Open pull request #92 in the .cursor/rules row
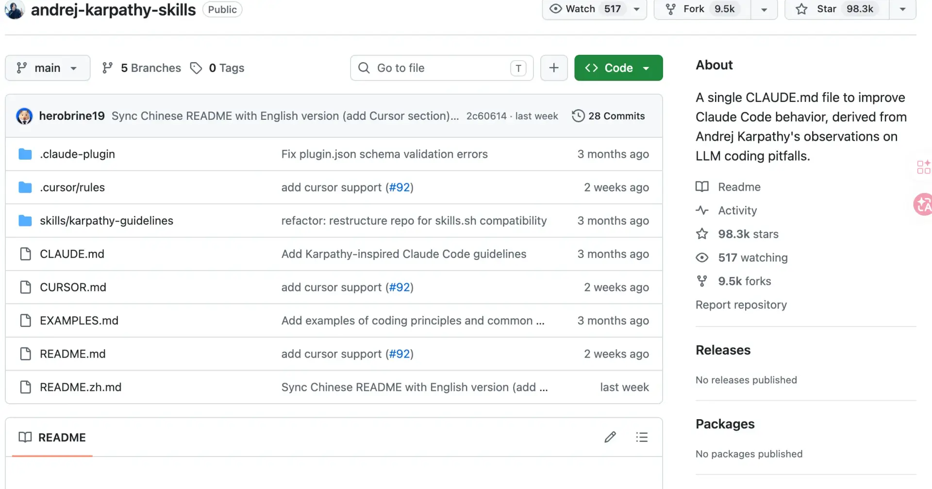The height and width of the screenshot is (489, 932). pos(399,188)
